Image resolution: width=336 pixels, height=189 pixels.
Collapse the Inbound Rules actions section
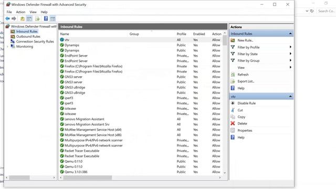click(290, 34)
